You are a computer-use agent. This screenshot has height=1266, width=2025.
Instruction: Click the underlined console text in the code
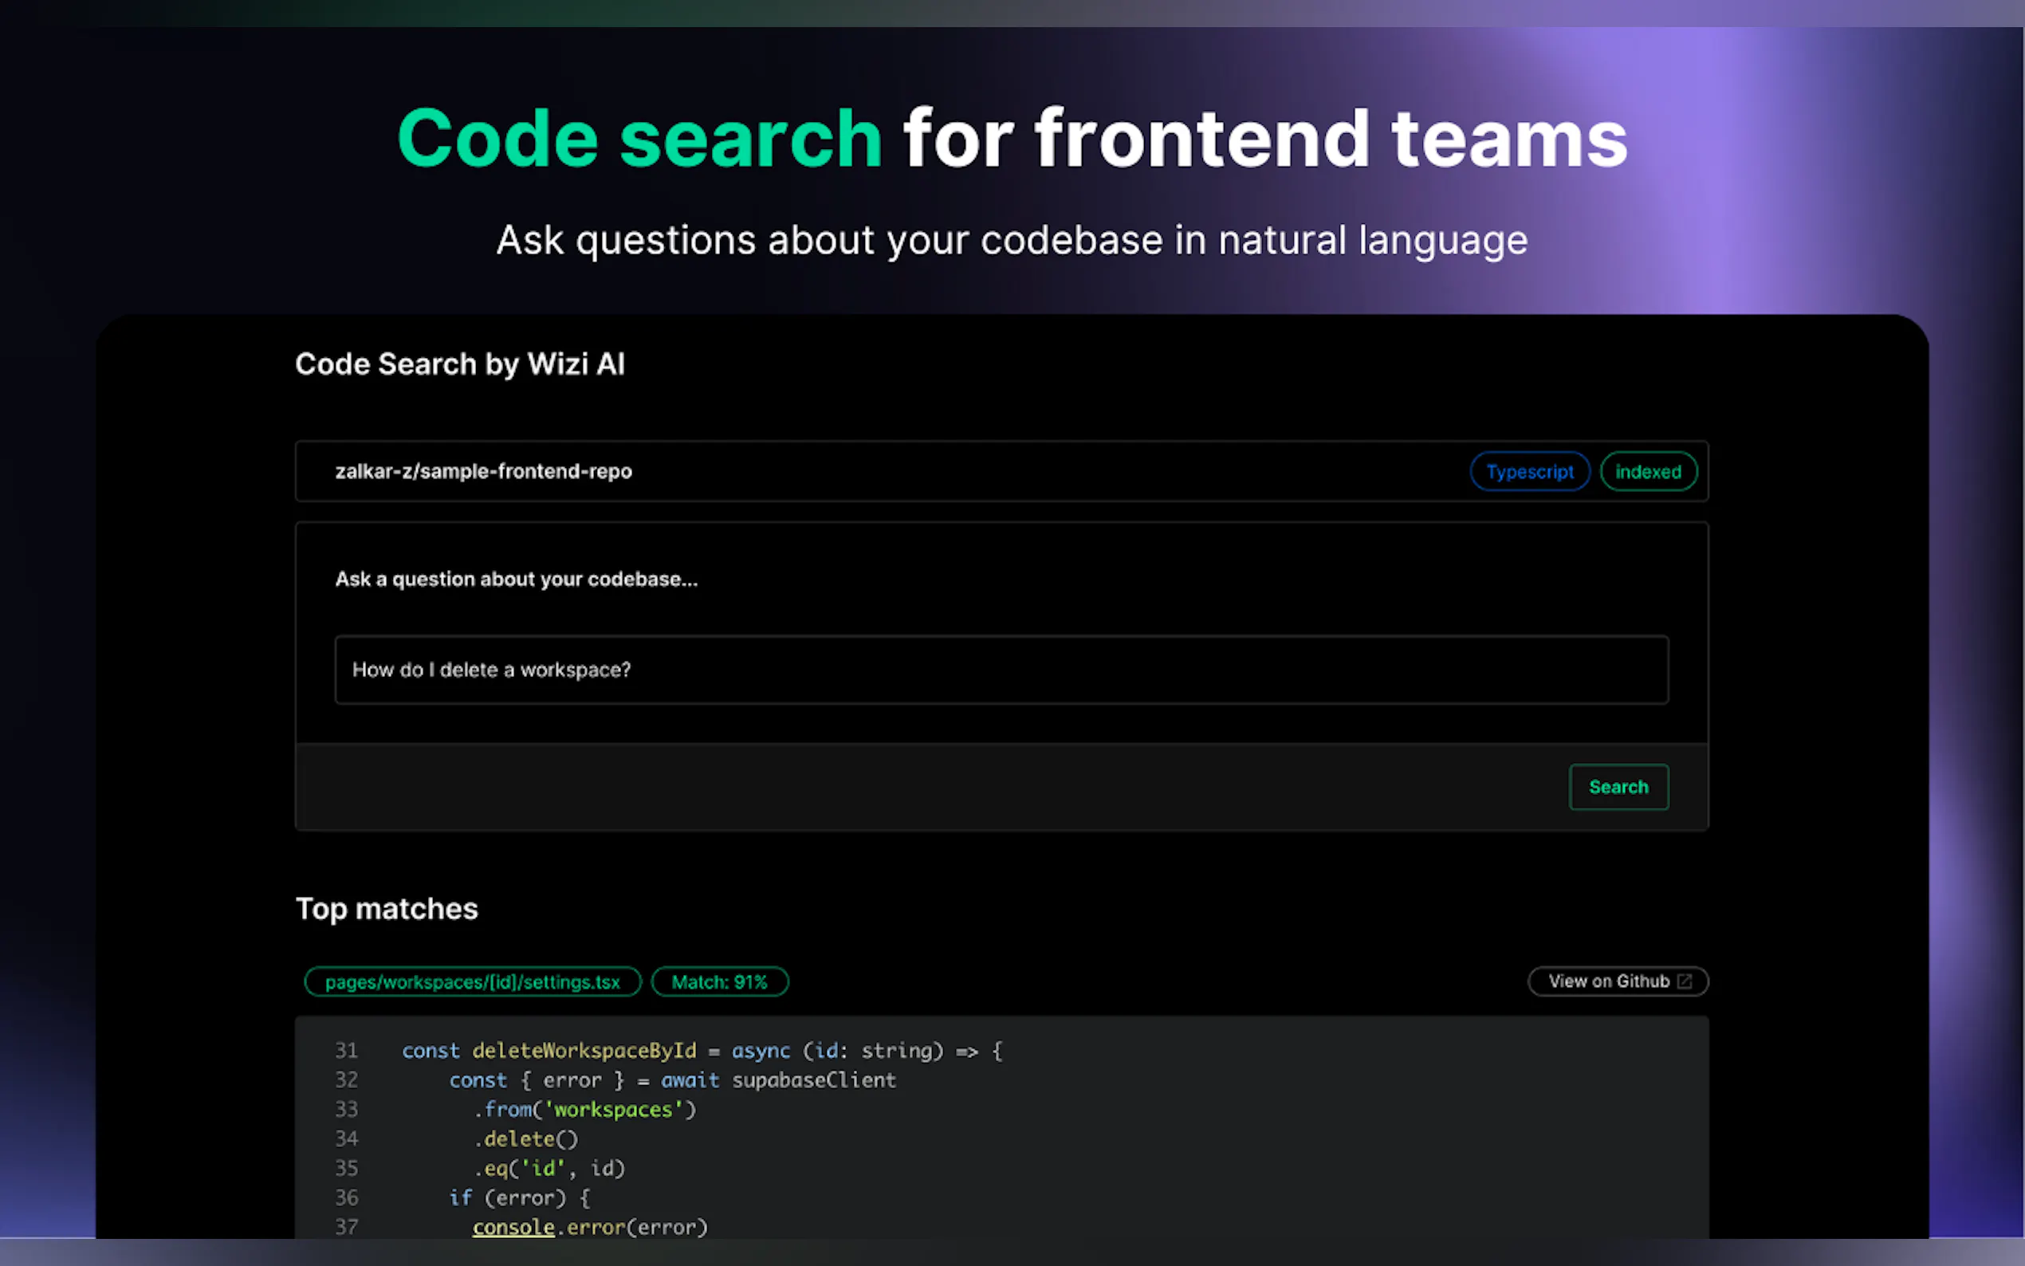(513, 1228)
